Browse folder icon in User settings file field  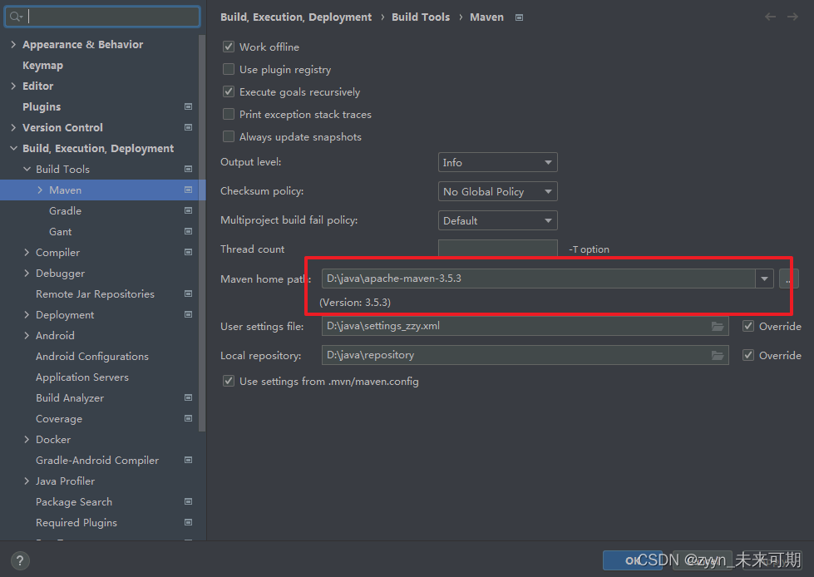[x=718, y=326]
